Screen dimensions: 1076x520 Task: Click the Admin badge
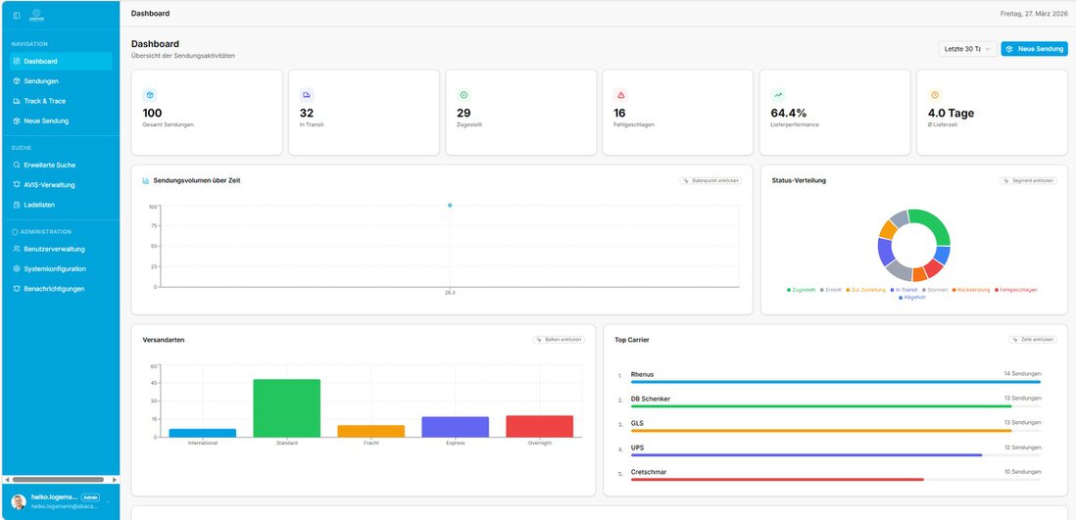point(90,497)
